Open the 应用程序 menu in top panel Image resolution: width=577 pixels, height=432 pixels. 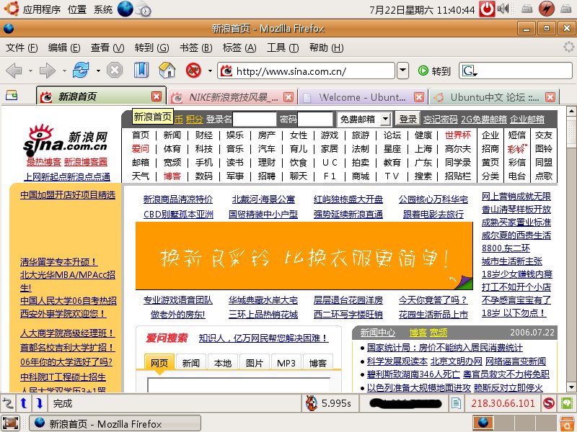[x=42, y=9]
